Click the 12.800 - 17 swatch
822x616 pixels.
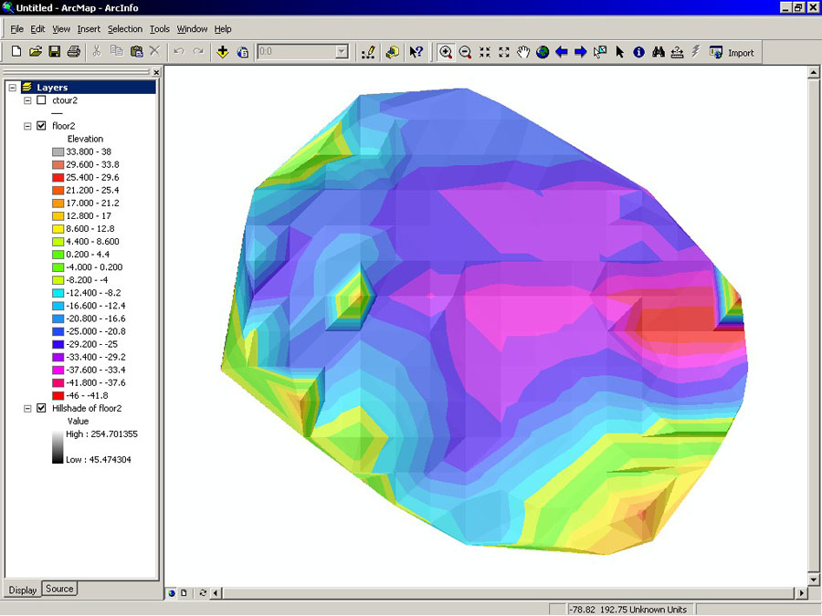[58, 215]
